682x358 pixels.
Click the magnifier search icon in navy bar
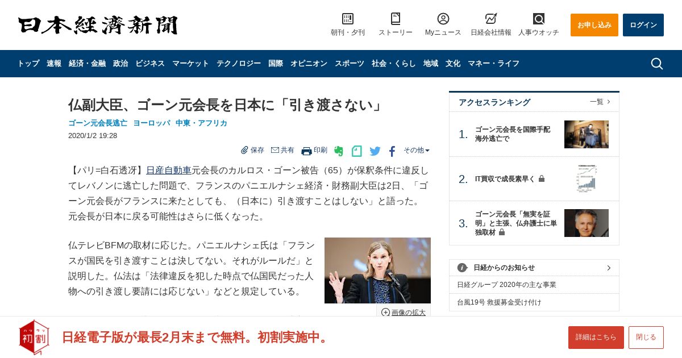pyautogui.click(x=657, y=64)
